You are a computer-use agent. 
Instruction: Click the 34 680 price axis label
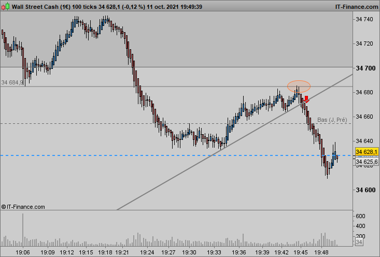point(364,93)
